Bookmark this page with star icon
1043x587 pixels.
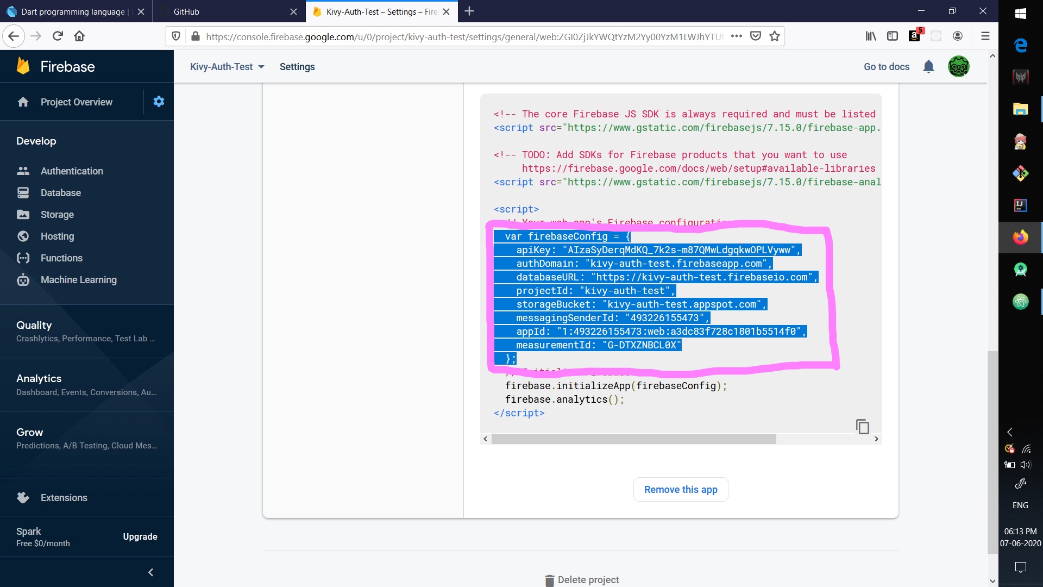775,36
